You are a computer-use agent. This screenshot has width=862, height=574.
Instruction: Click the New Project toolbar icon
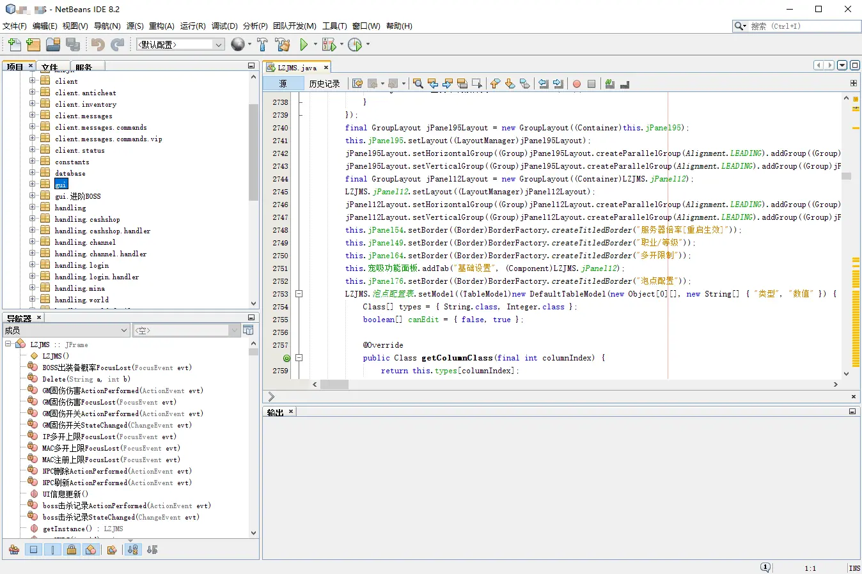click(33, 44)
